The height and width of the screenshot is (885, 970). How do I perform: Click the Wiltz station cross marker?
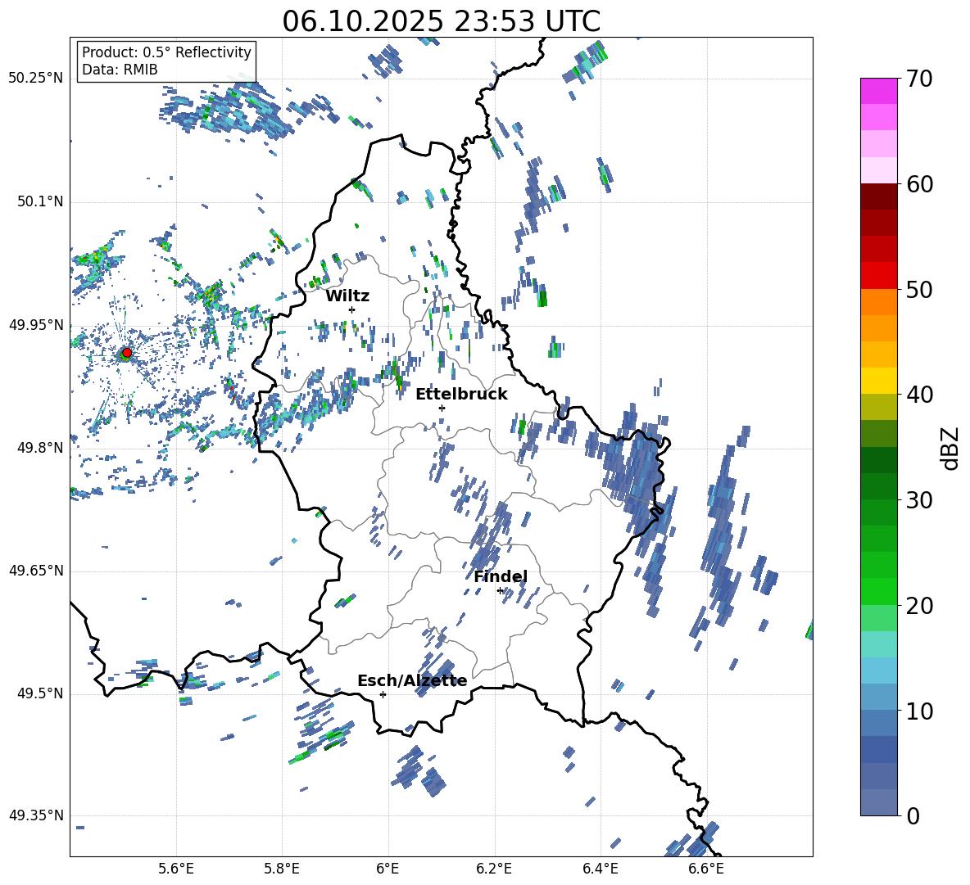pyautogui.click(x=351, y=309)
